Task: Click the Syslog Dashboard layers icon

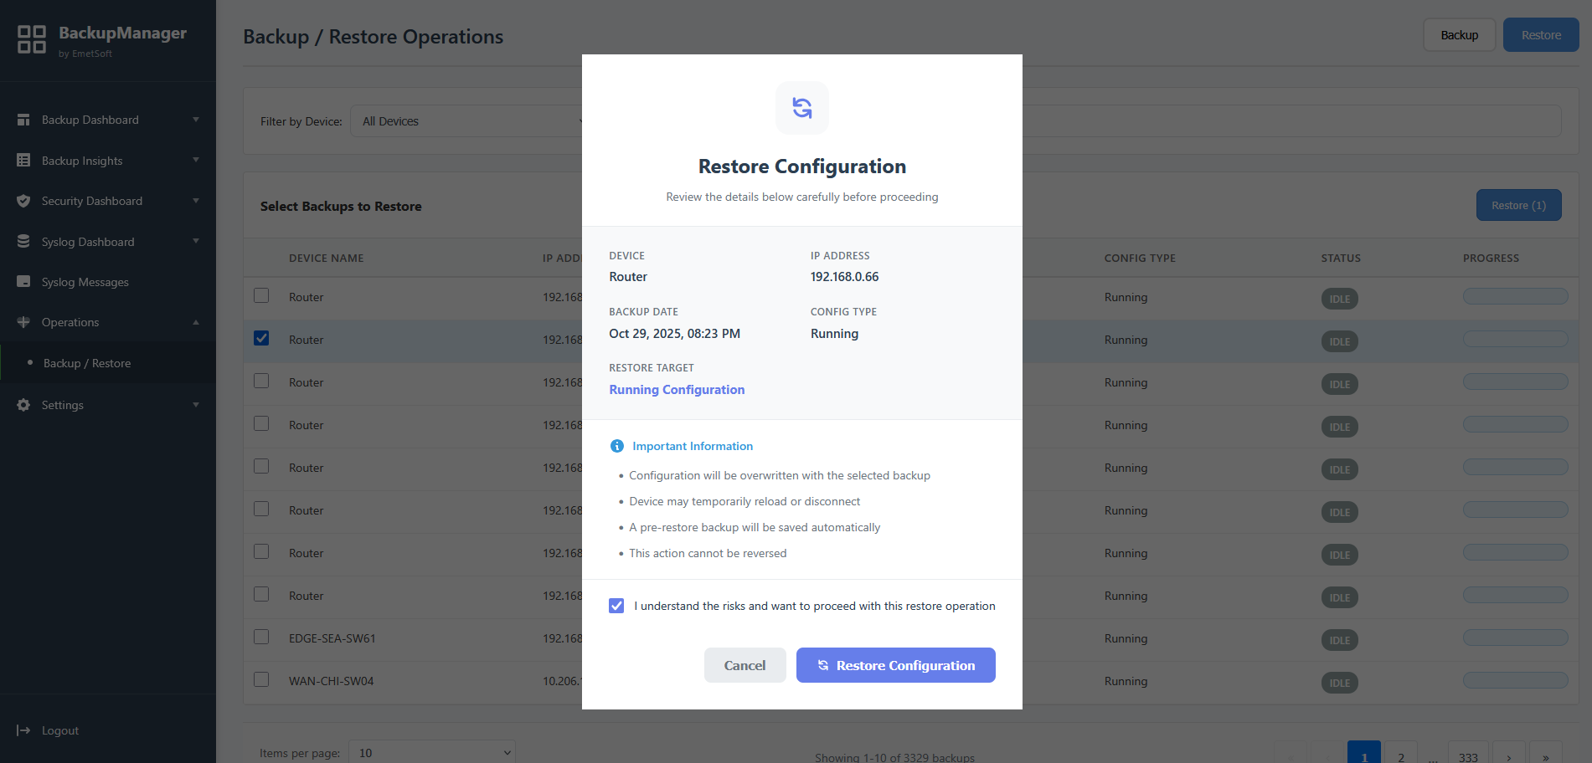Action: (24, 241)
